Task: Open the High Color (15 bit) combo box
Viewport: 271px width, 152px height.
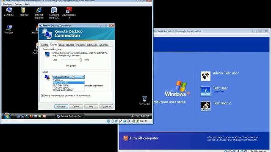Action: click(69, 77)
